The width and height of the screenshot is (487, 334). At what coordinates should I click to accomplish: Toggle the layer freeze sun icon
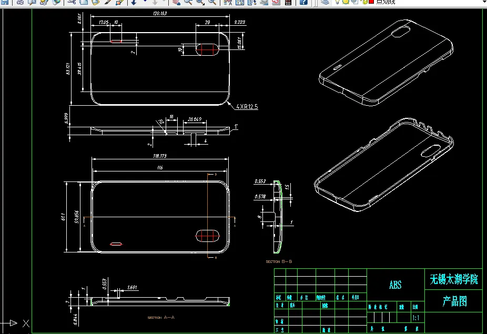(346, 2)
